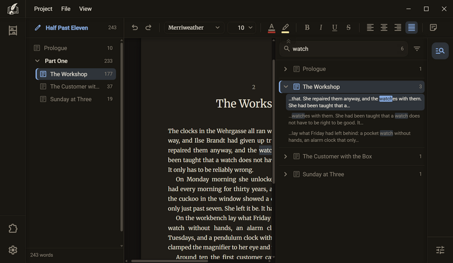Screen dimensions: 453x263
Task: Apply the yellow highlighter color
Action: pyautogui.click(x=285, y=28)
